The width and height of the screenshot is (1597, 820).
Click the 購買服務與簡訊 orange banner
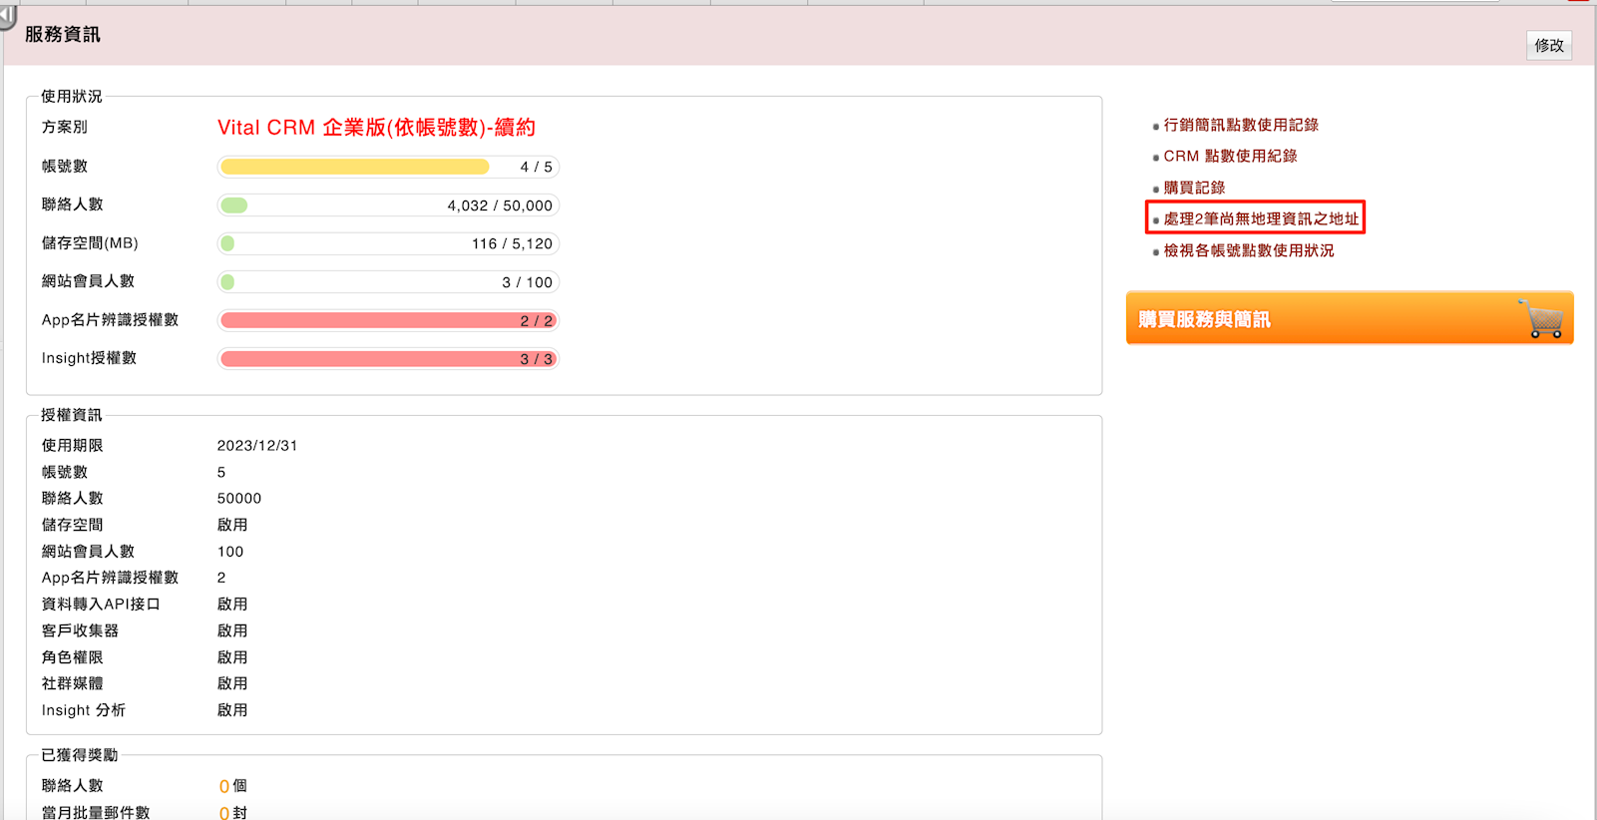[x=1350, y=318]
